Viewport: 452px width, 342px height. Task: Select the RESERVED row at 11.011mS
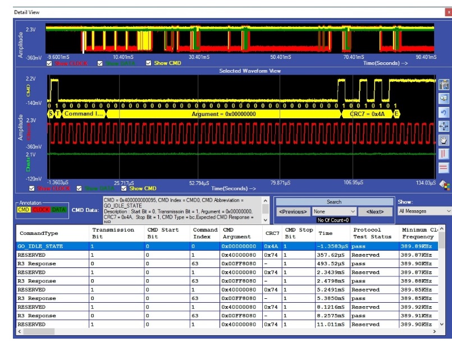(x=227, y=324)
